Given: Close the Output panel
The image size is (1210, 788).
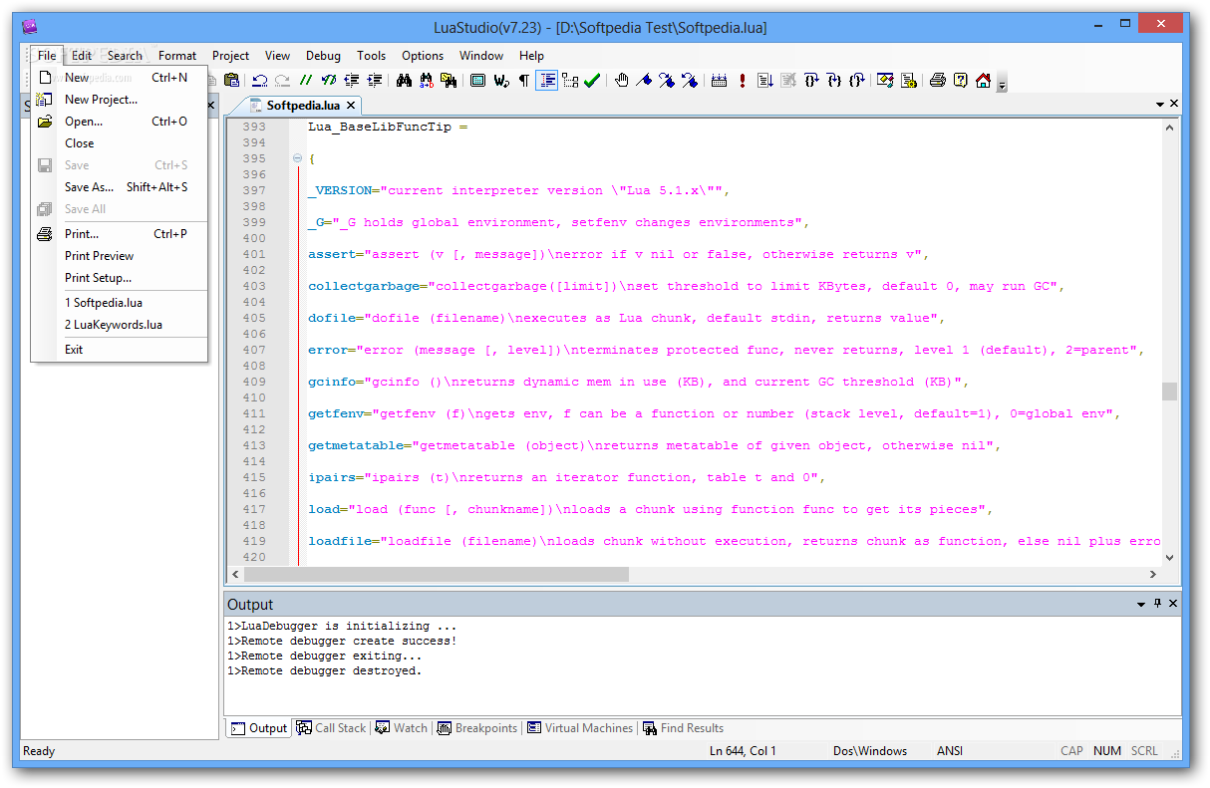Looking at the screenshot, I should click(x=1173, y=604).
